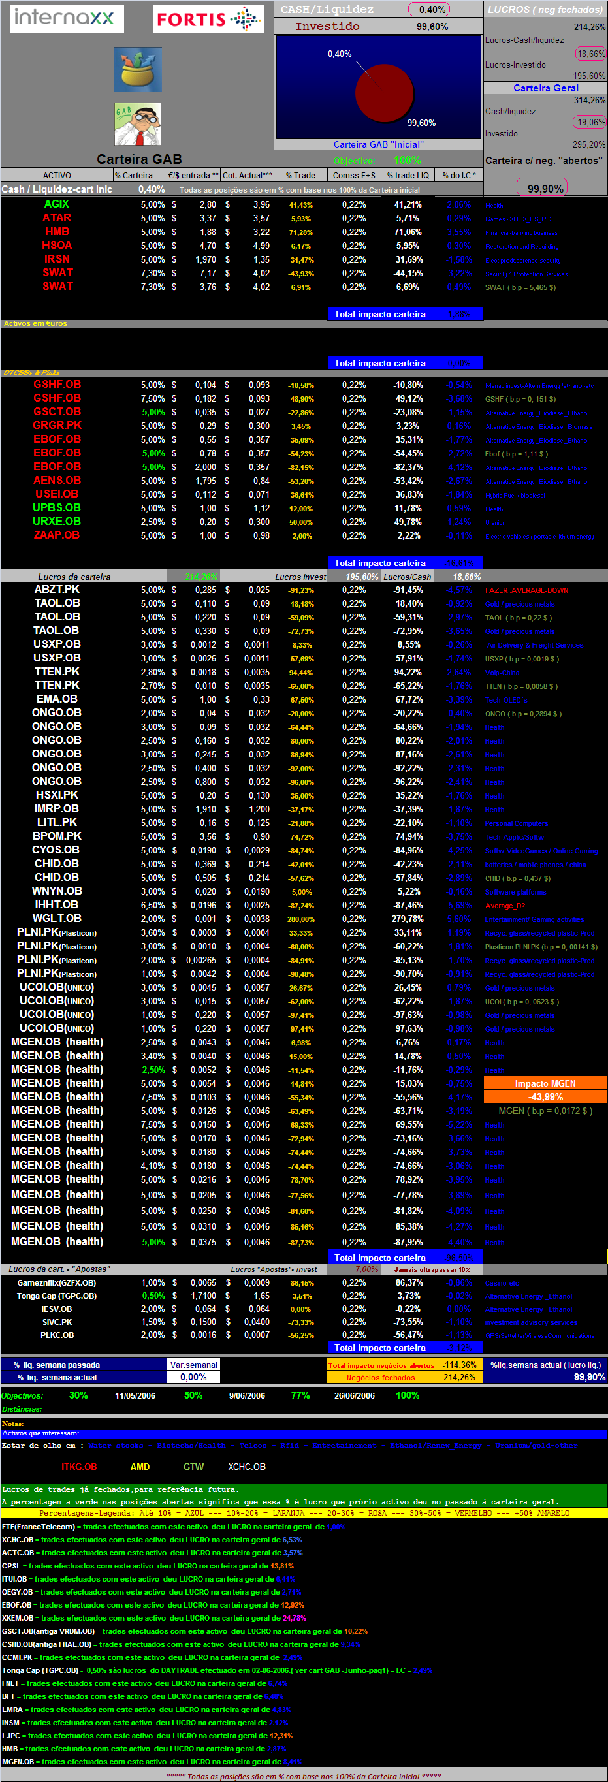This screenshot has width=608, height=1782.
Task: Click the LUCROS ( neg fechados) header
Action: tap(545, 10)
